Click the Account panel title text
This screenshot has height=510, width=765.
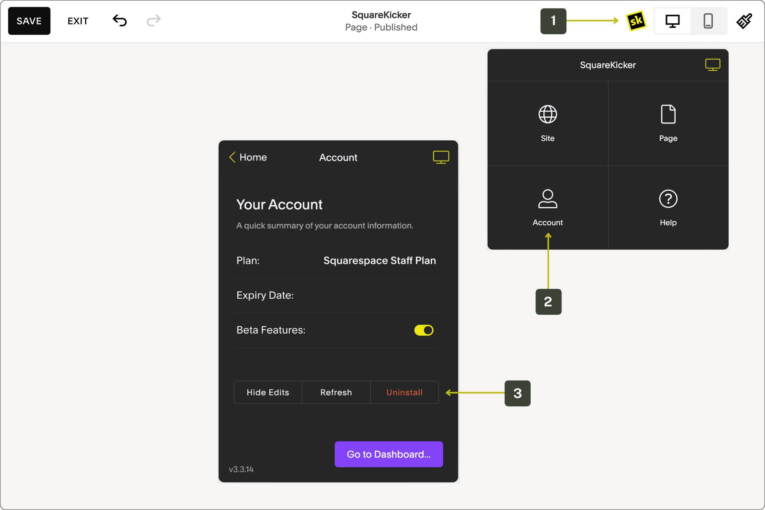click(x=338, y=157)
